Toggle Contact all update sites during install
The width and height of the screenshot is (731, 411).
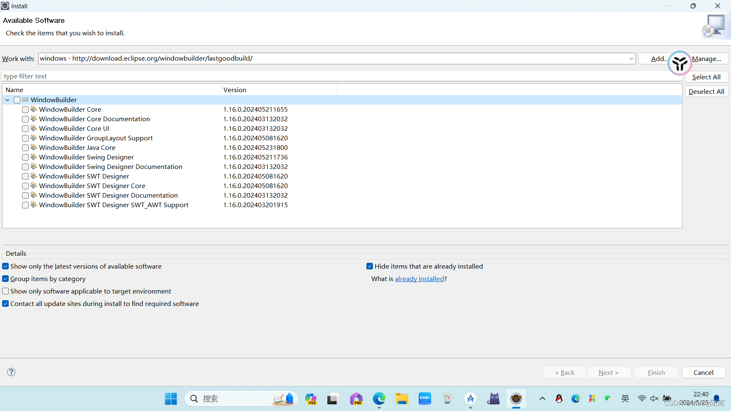click(x=5, y=304)
